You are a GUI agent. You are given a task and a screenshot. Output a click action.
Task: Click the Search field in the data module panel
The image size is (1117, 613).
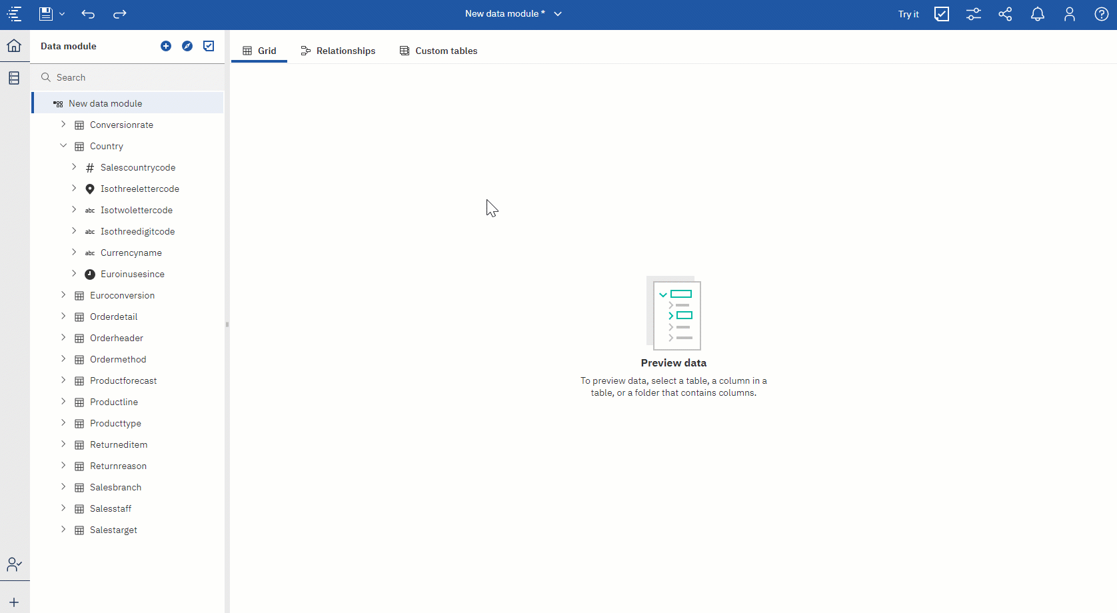128,77
